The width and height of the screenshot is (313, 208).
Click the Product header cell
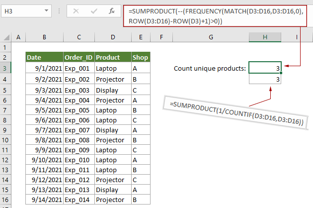pyautogui.click(x=112, y=57)
